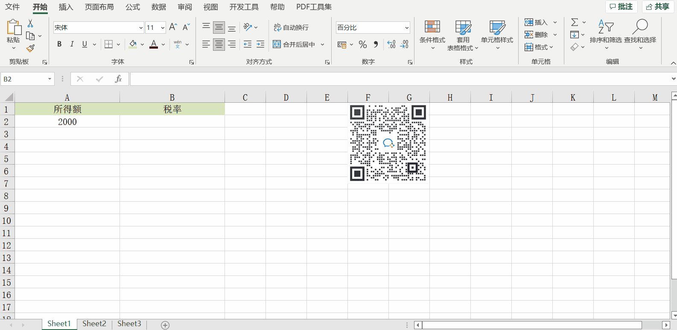This screenshot has height=330, width=677.
Task: Toggle bold formatting
Action: tap(59, 44)
